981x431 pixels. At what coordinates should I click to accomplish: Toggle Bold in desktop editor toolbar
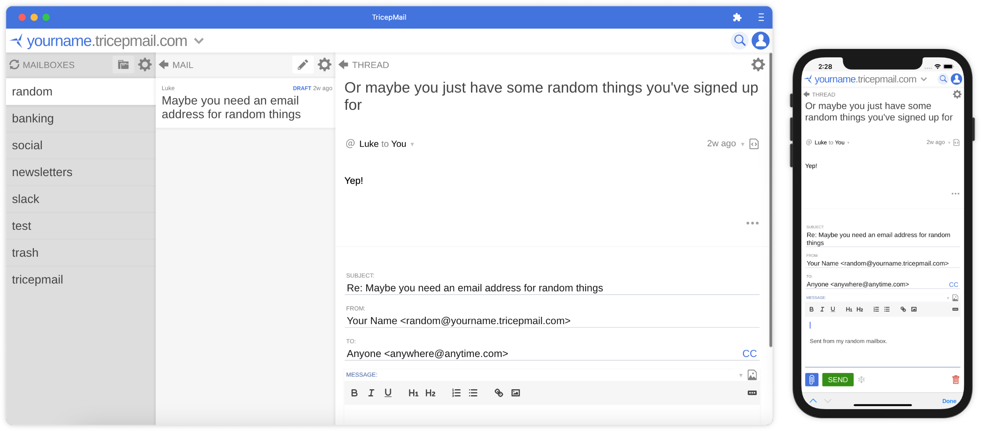pyautogui.click(x=354, y=393)
